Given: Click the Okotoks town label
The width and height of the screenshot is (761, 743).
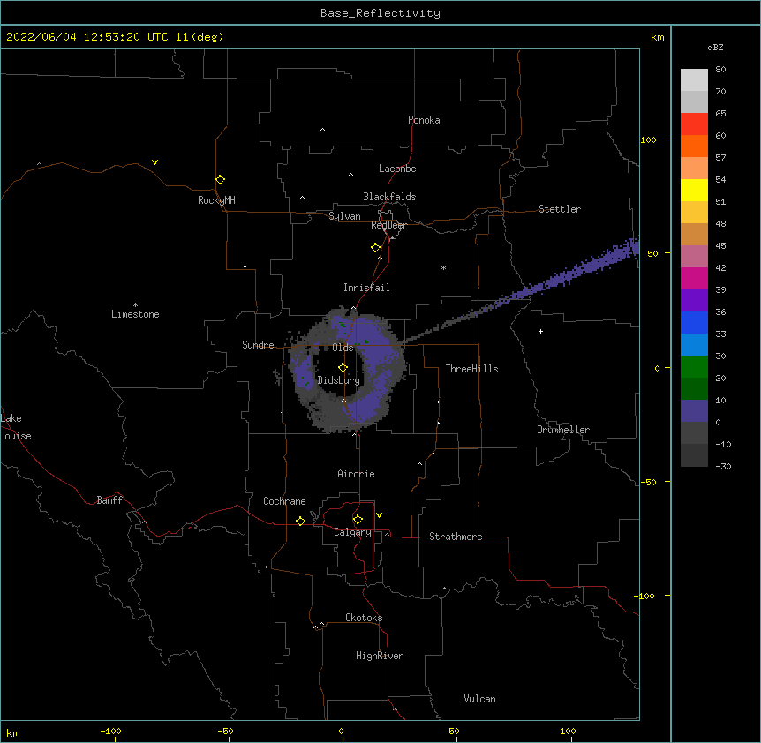Looking at the screenshot, I should pos(364,618).
